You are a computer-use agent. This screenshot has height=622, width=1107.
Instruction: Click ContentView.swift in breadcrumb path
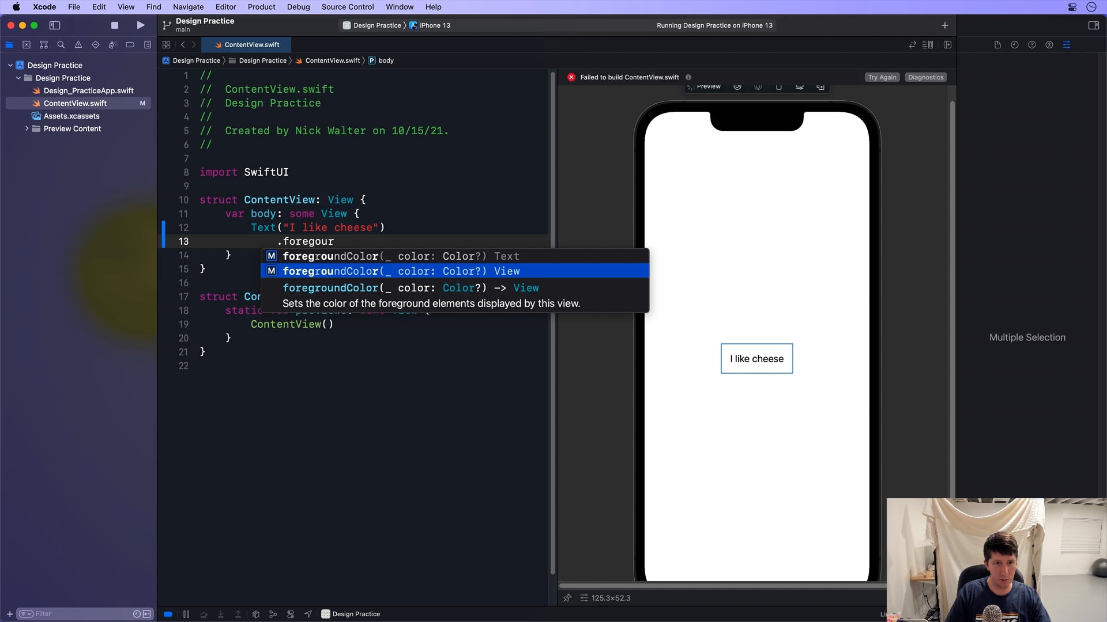(327, 60)
